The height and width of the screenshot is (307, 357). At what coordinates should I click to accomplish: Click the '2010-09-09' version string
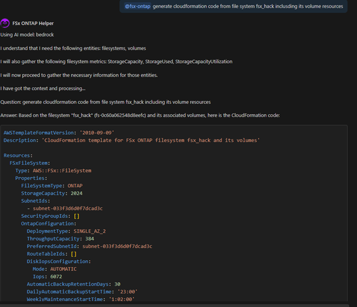[97, 132]
